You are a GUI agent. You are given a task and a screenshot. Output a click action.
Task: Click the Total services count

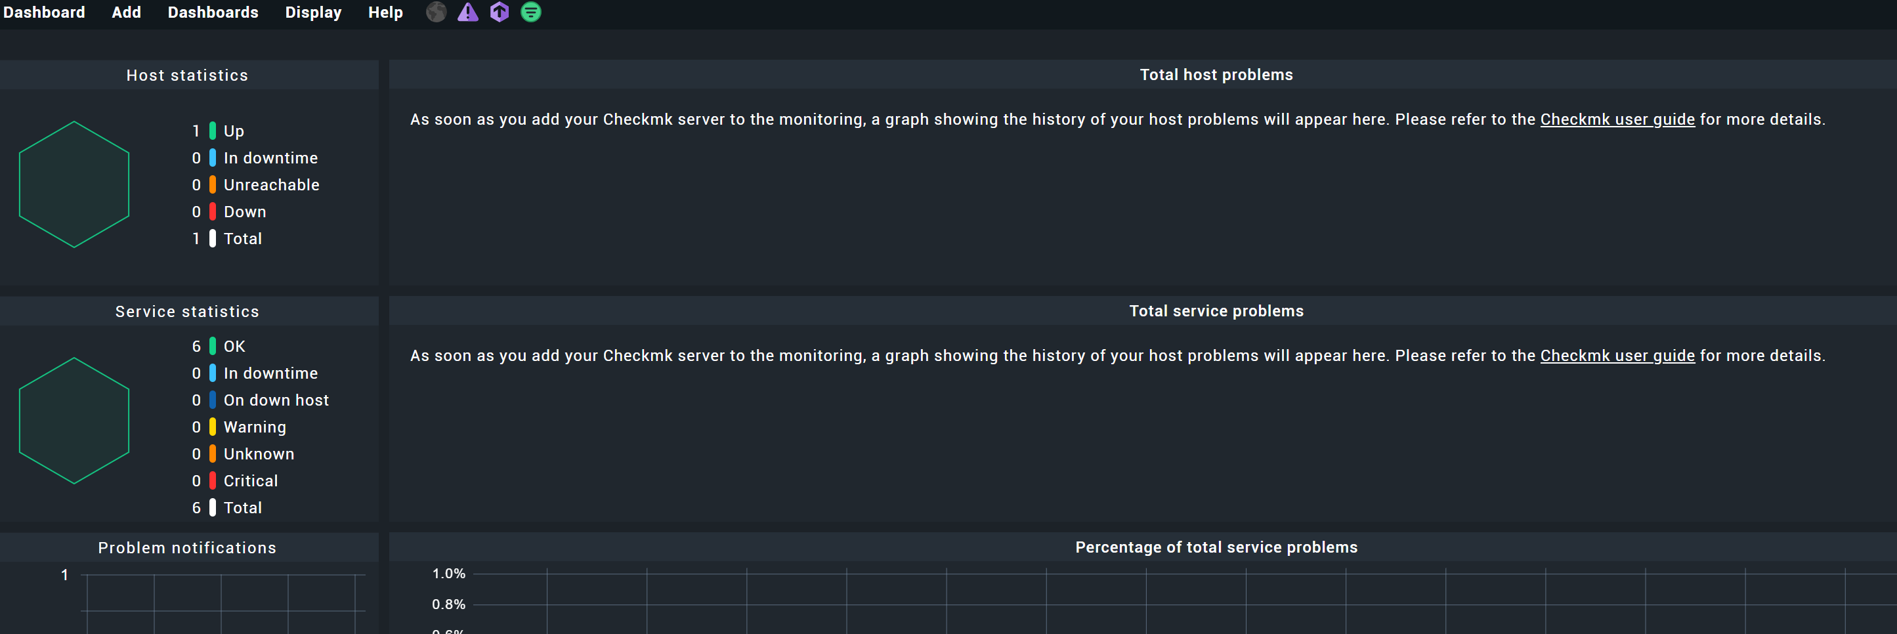[196, 508]
